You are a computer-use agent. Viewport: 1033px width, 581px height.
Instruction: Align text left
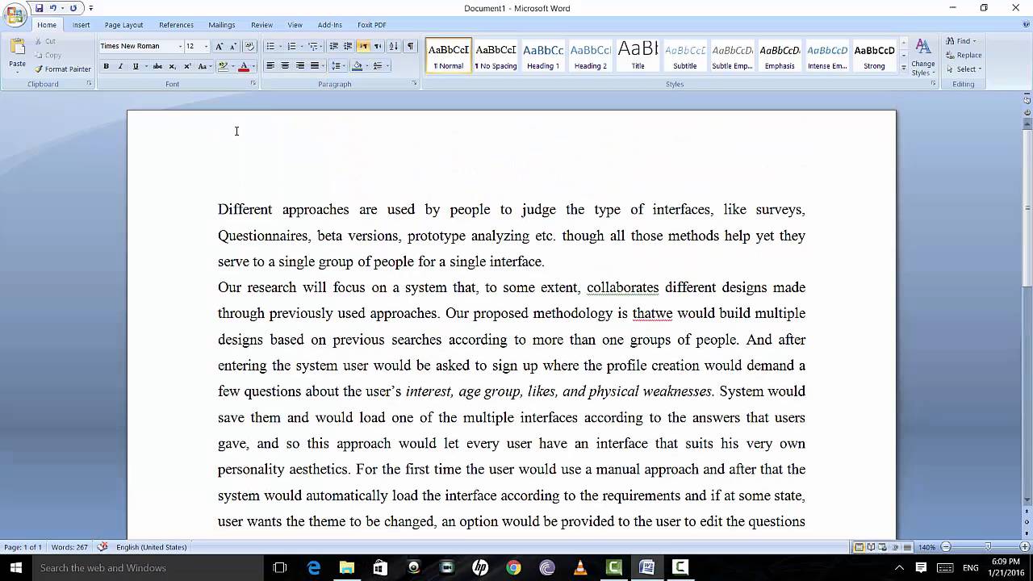click(x=270, y=66)
